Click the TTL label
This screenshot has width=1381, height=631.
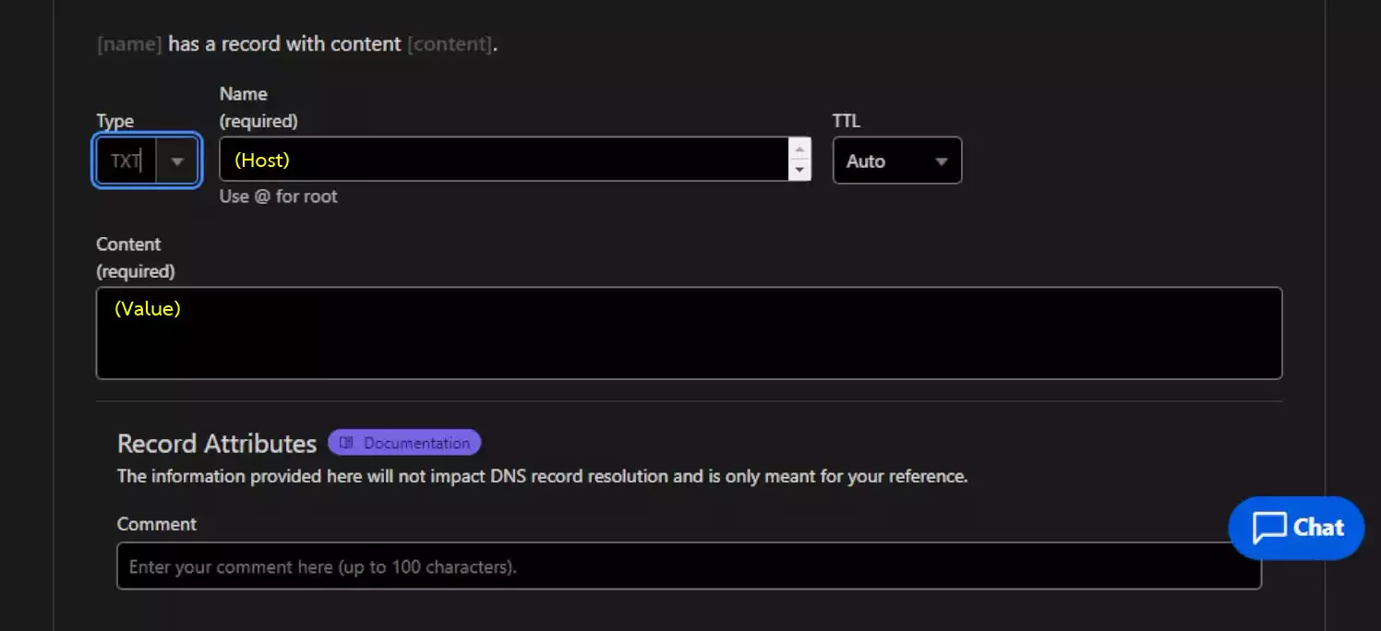pyautogui.click(x=847, y=121)
